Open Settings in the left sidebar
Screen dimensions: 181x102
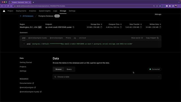(x=23, y=71)
